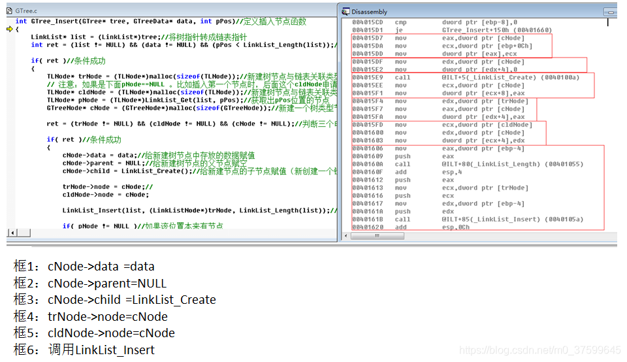Viewport: 627px width, 362px height.
Task: Click the first 'if( ret )' line
Action: tap(68, 61)
